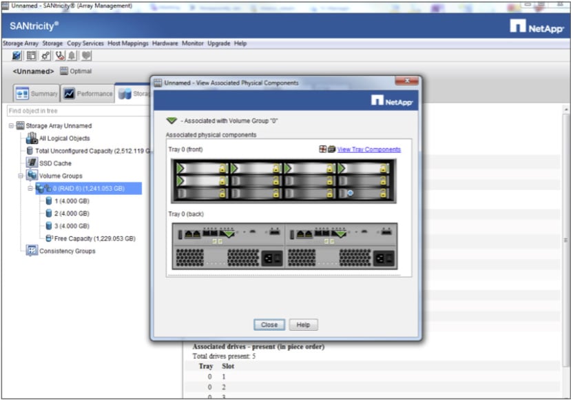Screen dimensions: 571x401
Task: Click the Slot column header
Action: click(x=228, y=366)
